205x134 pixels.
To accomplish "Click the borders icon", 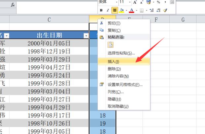I will 142,10.
